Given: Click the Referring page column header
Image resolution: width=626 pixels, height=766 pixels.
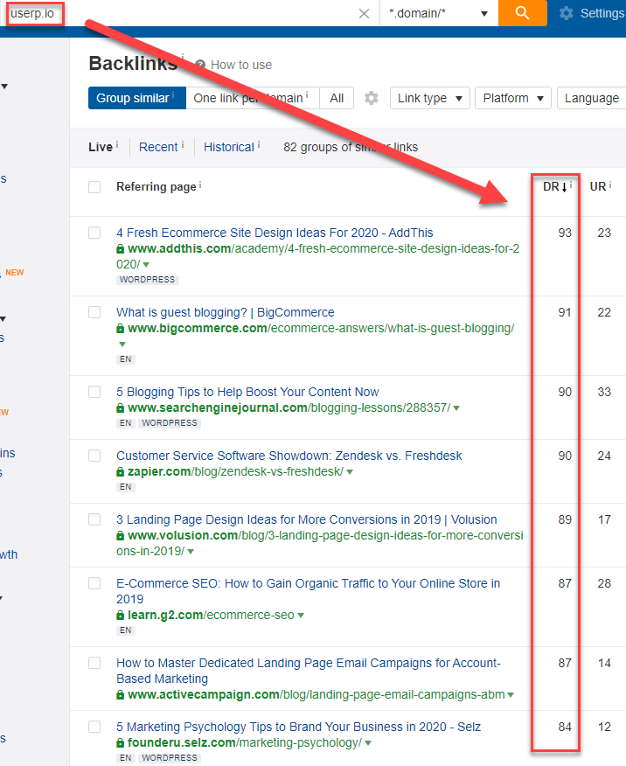Looking at the screenshot, I should pos(156,187).
